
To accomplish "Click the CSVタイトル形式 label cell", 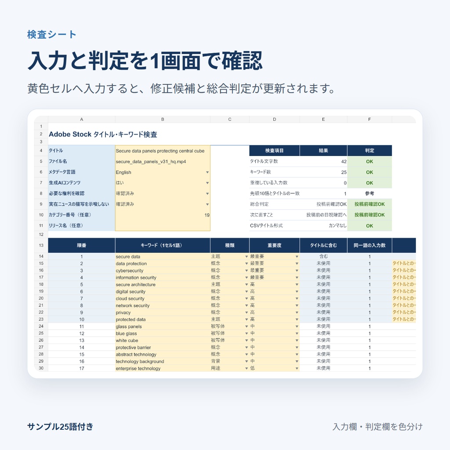I will pyautogui.click(x=275, y=226).
